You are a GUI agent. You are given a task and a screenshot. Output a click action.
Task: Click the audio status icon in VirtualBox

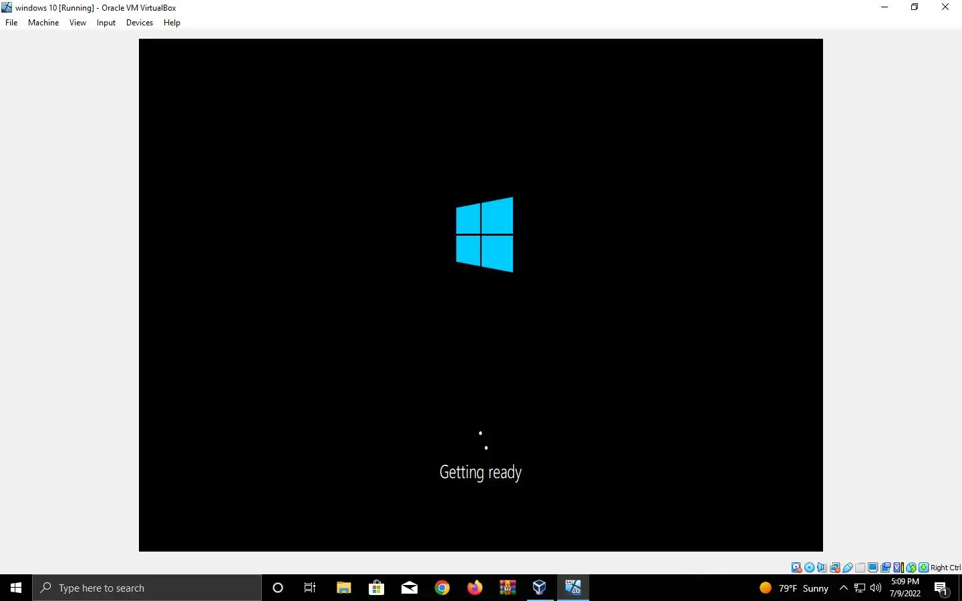[822, 568]
